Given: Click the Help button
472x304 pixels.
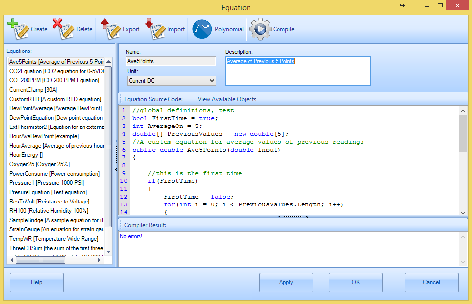Looking at the screenshot, I should [x=37, y=282].
